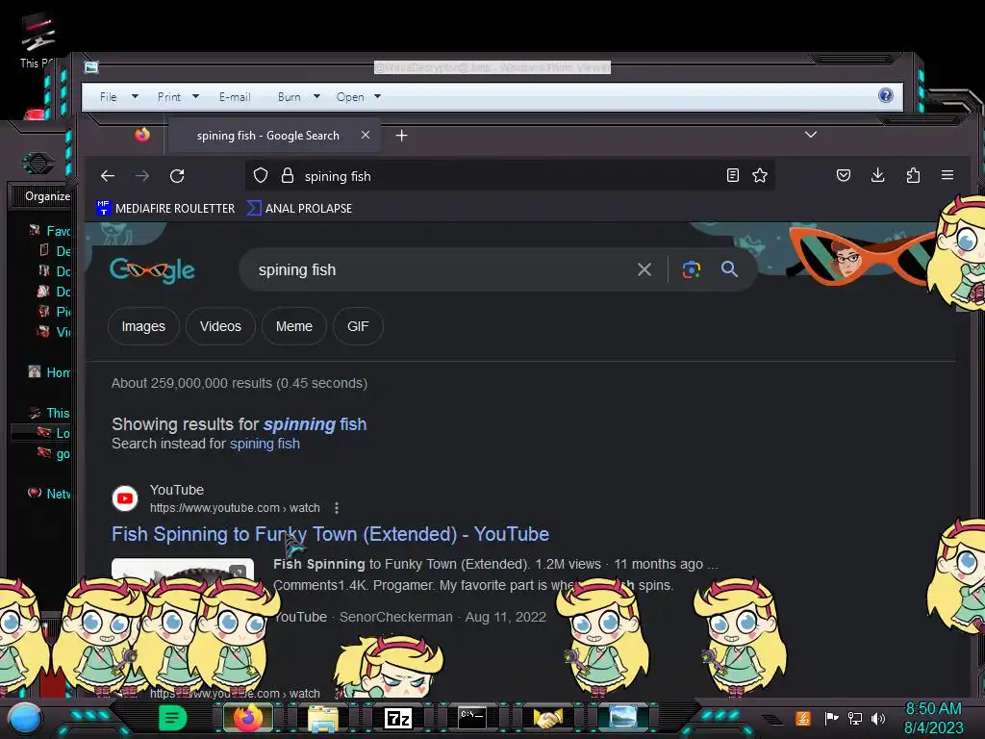This screenshot has width=985, height=739.
Task: Filter results by GIF
Action: pos(358,326)
